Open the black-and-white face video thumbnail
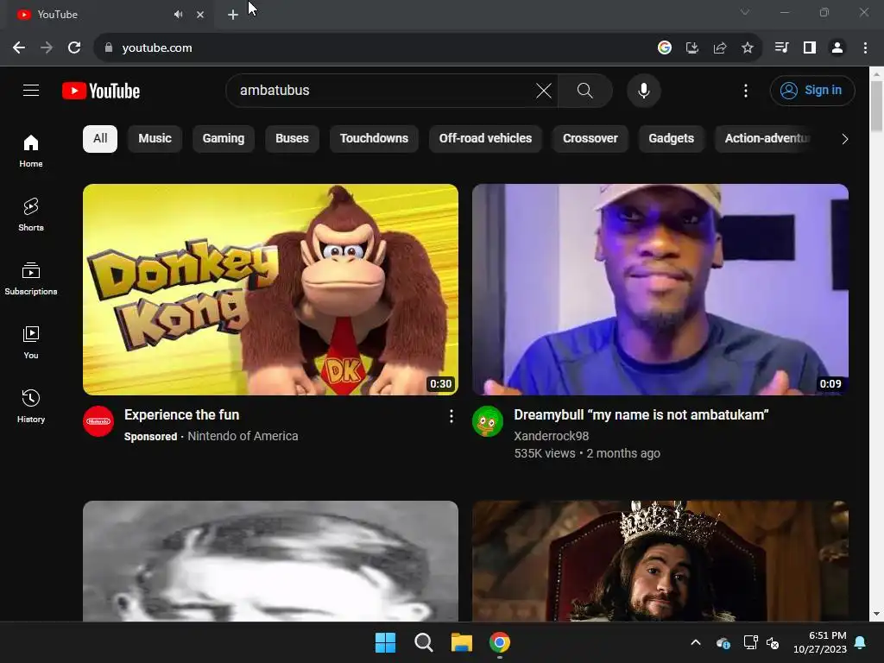 coord(270,561)
